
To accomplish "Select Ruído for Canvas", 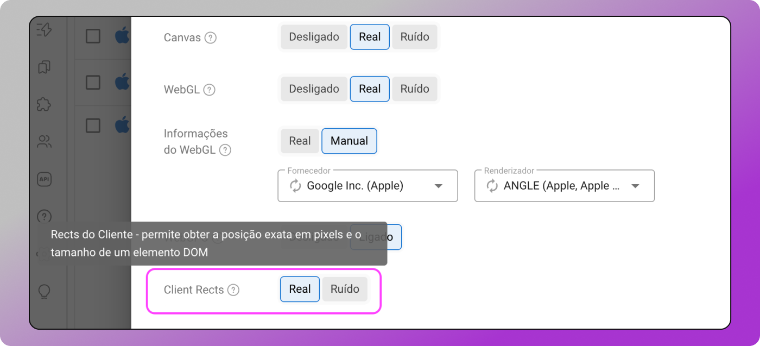I will (x=415, y=37).
